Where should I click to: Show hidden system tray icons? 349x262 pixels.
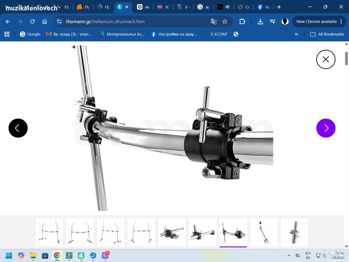pyautogui.click(x=289, y=255)
